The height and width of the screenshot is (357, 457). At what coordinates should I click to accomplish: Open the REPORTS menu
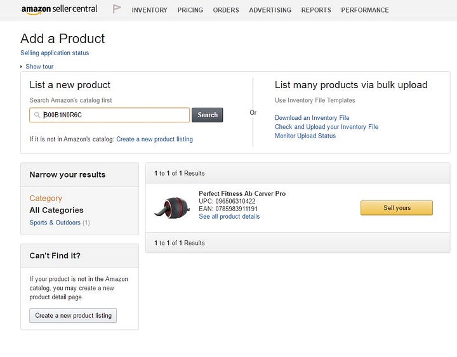316,10
